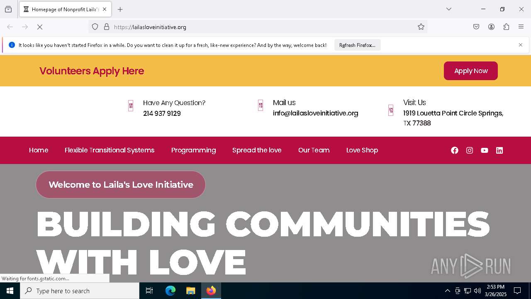531x299 pixels.
Task: Click phone number 214 937 9129
Action: [162, 113]
